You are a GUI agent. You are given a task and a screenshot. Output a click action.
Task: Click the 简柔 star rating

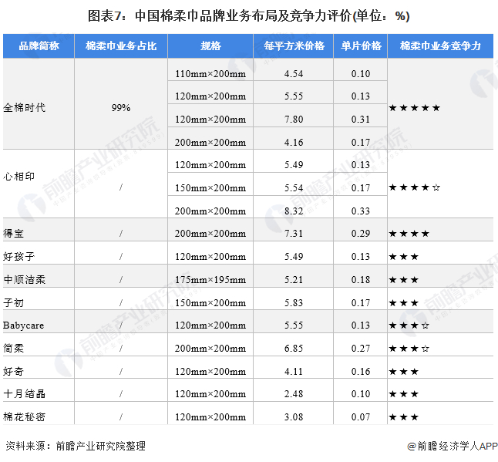tap(409, 349)
